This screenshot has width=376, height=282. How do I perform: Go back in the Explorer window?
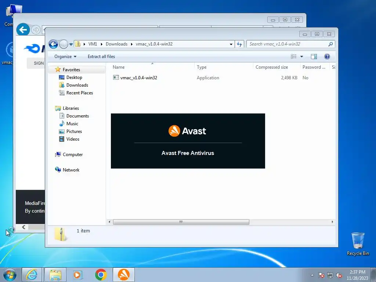coord(53,44)
